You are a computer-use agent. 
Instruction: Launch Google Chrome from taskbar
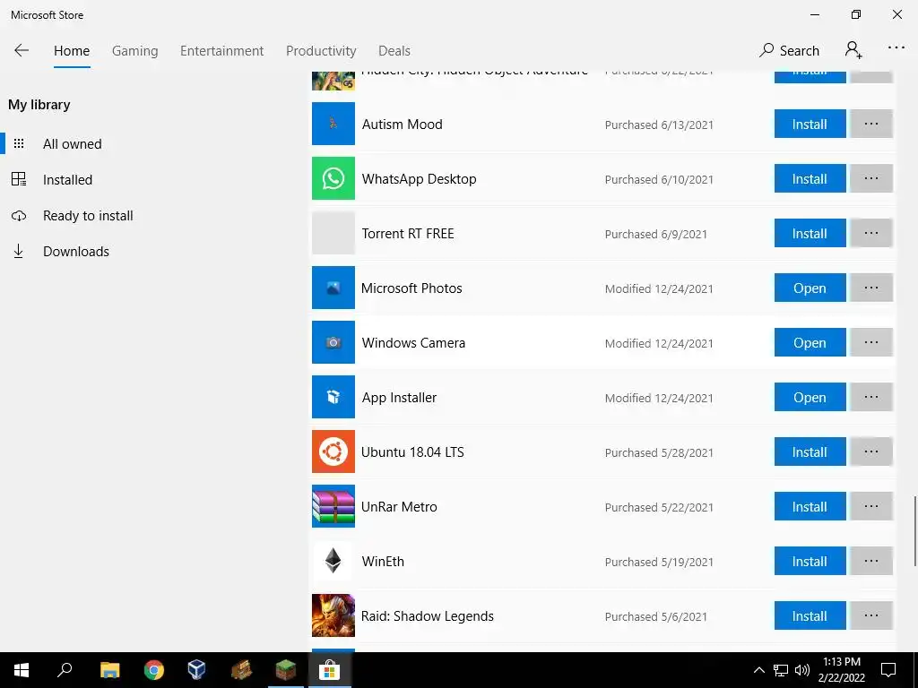154,670
